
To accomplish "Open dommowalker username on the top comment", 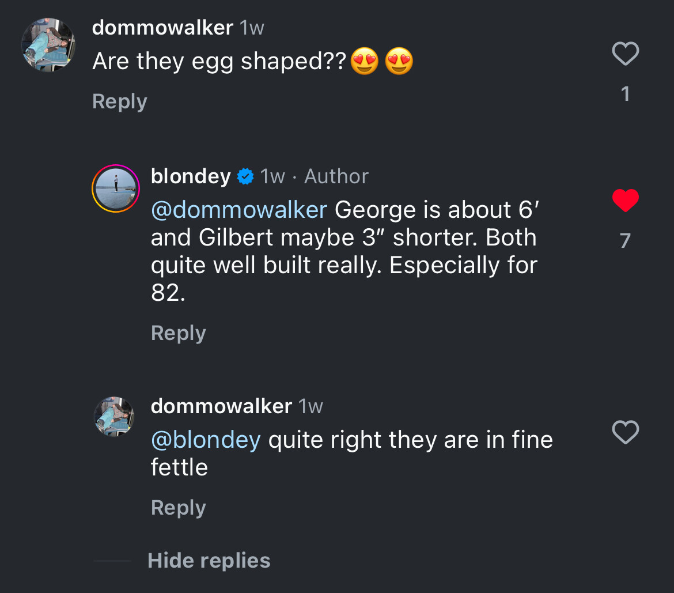I will 162,28.
